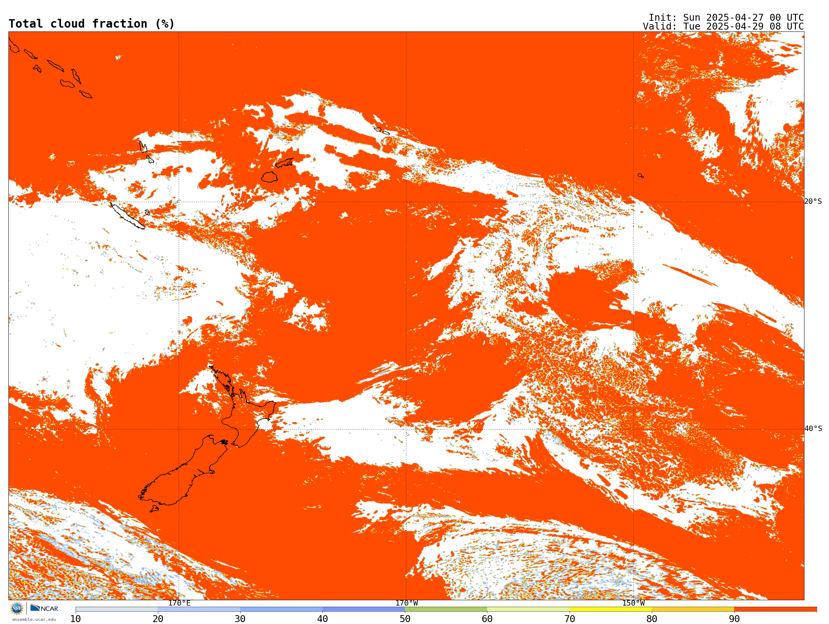
Task: Click the colorbar tick label 90
Action: click(734, 619)
